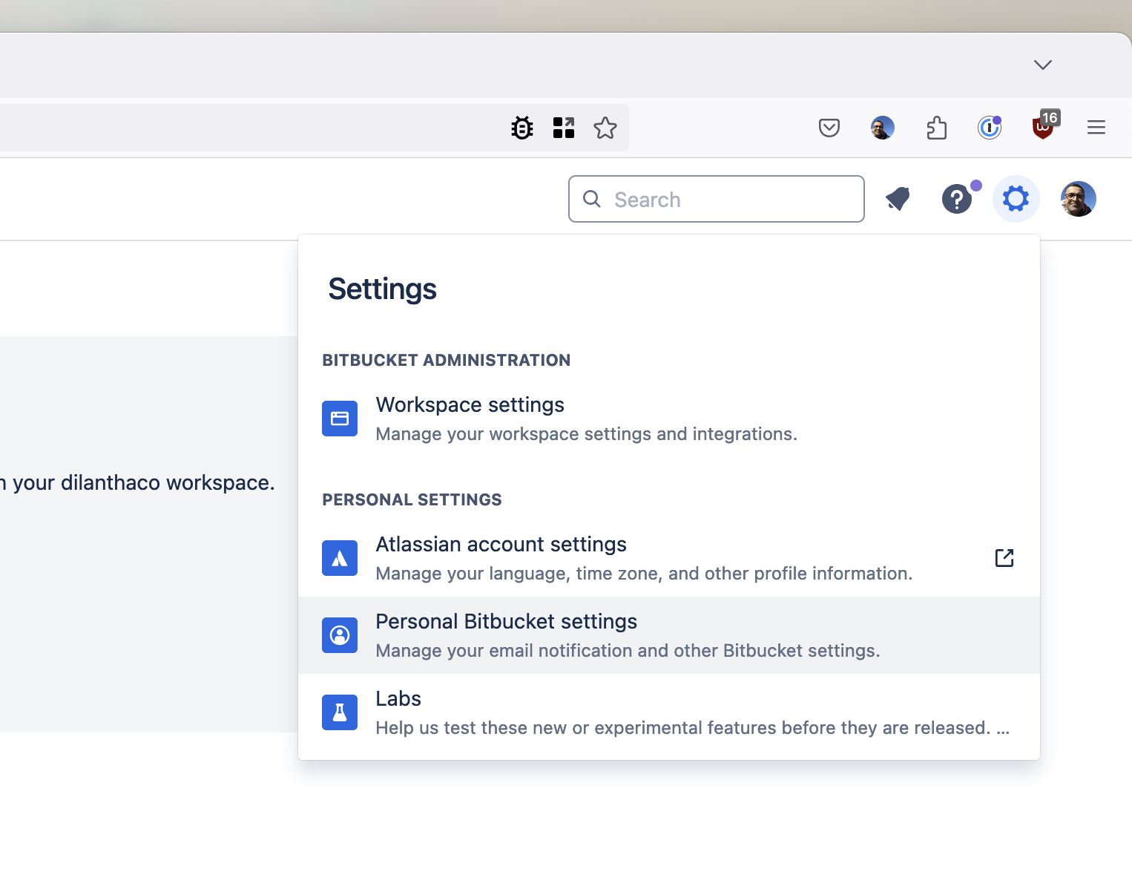1132x892 pixels.
Task: Click the Labs flask icon
Action: (340, 712)
